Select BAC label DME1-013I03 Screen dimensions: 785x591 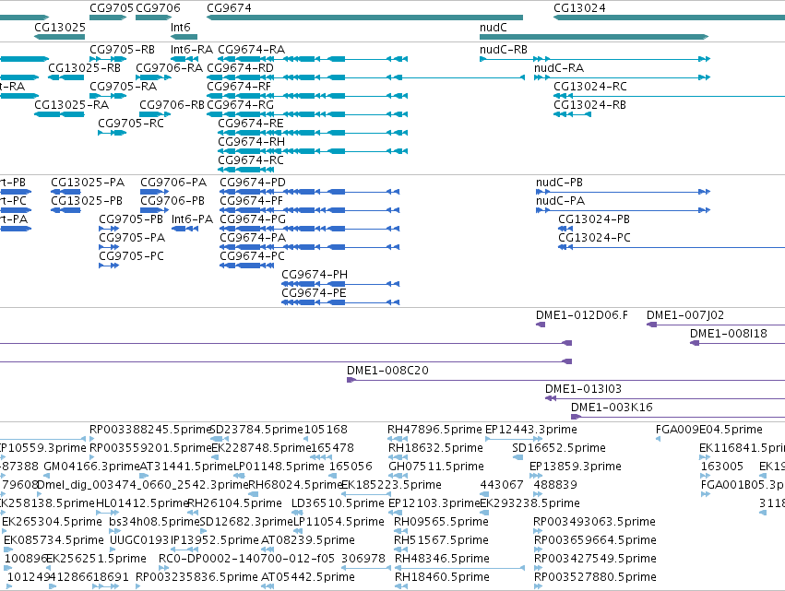(x=583, y=390)
